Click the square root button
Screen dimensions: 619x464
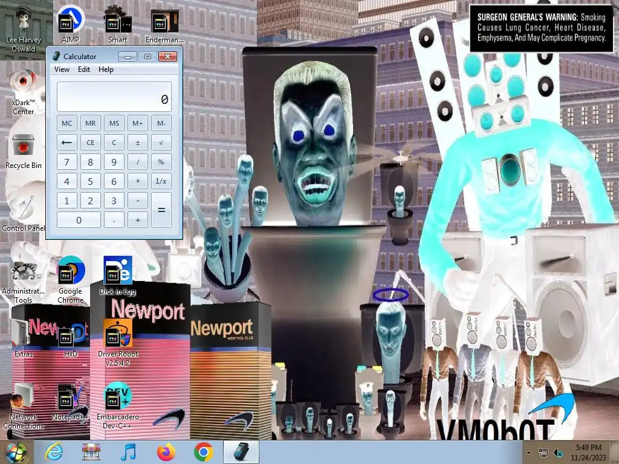[x=161, y=143]
